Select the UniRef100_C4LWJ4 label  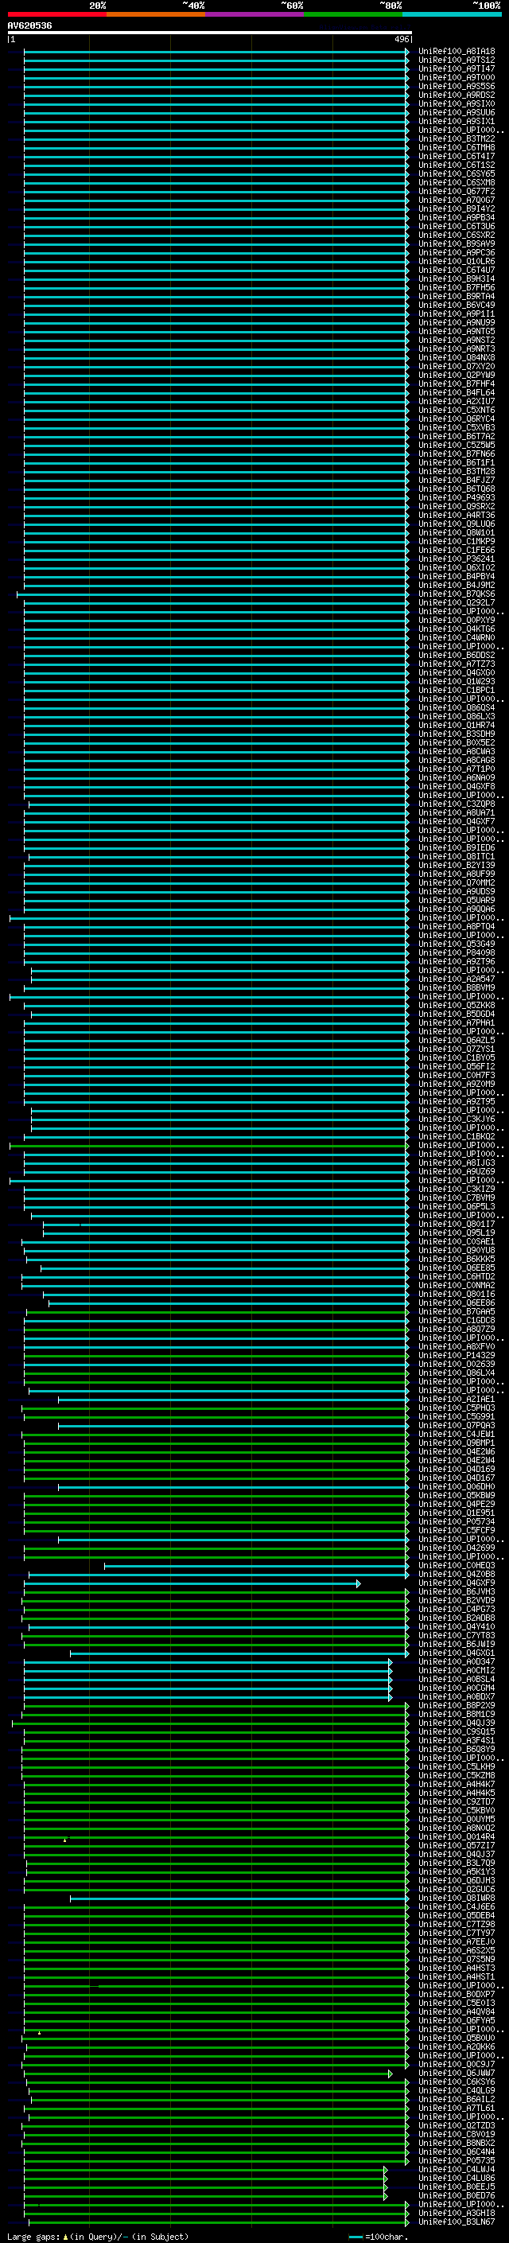pos(457,2170)
